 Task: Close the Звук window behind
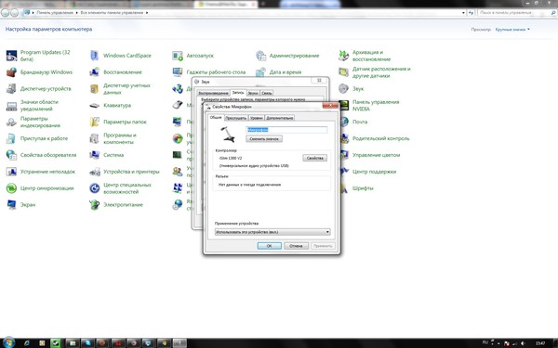(319, 81)
